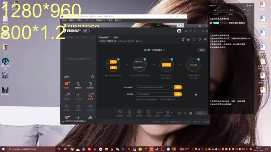The height and width of the screenshot is (152, 271).
Task: Reveal the stream key with eye icon
Action: (x=172, y=94)
